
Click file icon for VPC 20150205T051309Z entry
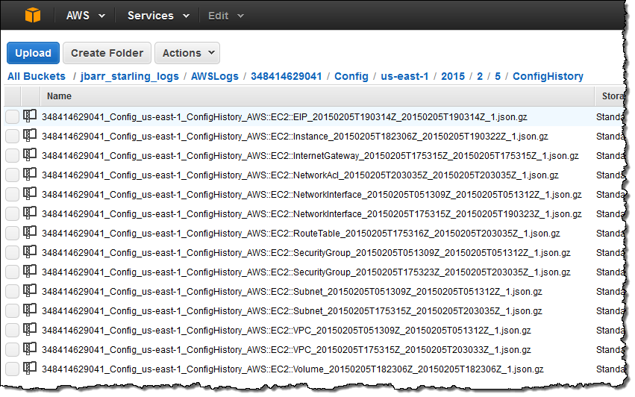30,329
